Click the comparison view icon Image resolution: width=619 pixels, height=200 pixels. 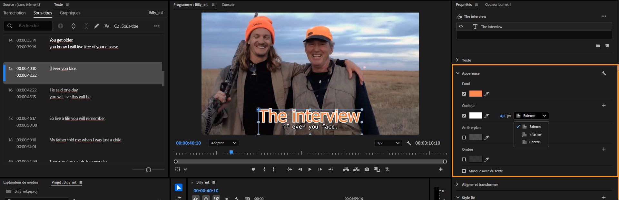(377, 169)
